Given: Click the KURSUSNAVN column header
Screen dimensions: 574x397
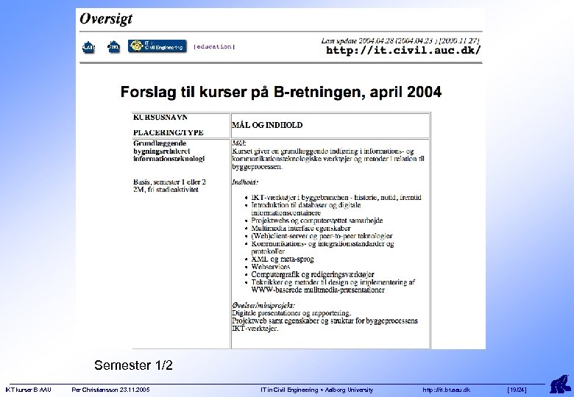Looking at the screenshot, I should (160, 118).
